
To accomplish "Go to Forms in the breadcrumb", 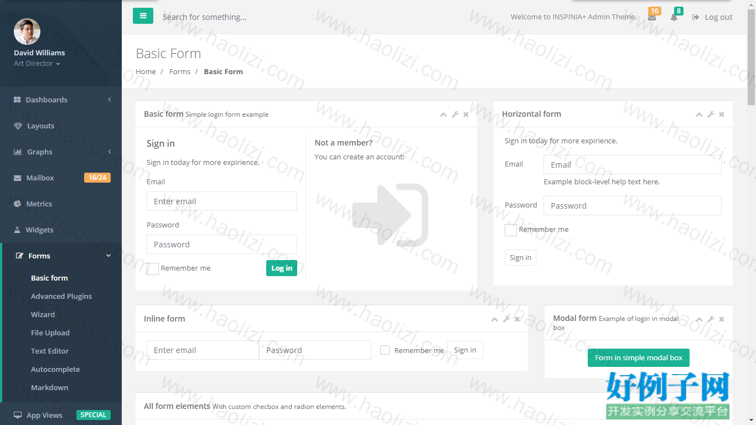I will point(180,71).
